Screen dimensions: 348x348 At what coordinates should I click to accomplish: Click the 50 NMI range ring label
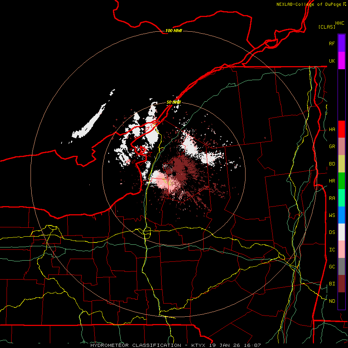coord(174,102)
